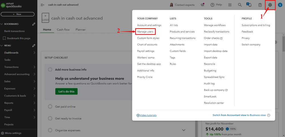Collapse the BOOKMARKS section chevron
The width and height of the screenshot is (285, 137).
click(2, 24)
